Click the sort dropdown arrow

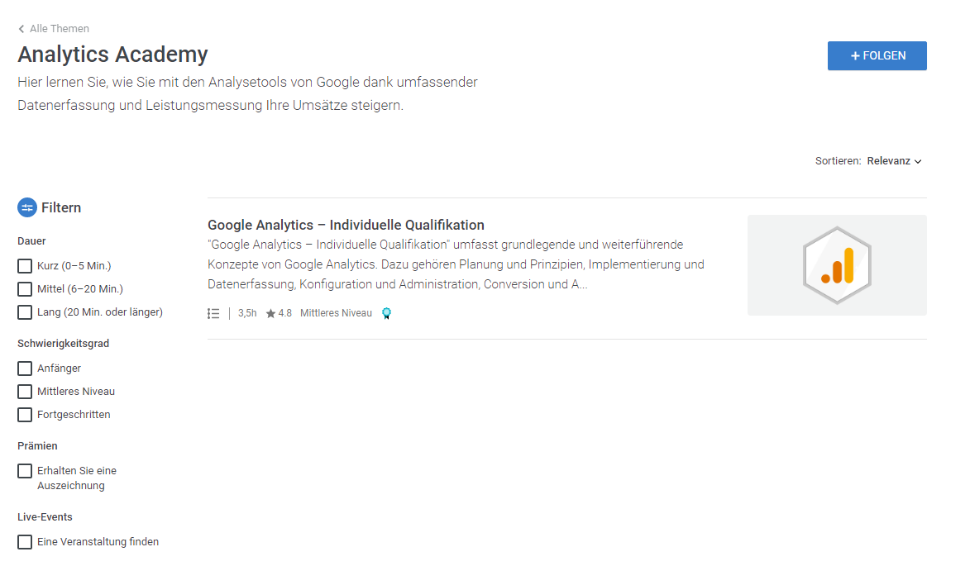[x=918, y=162]
